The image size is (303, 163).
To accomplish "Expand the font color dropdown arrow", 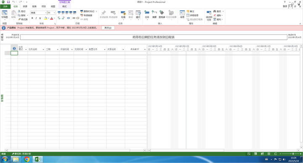I will pyautogui.click(x=54, y=18).
